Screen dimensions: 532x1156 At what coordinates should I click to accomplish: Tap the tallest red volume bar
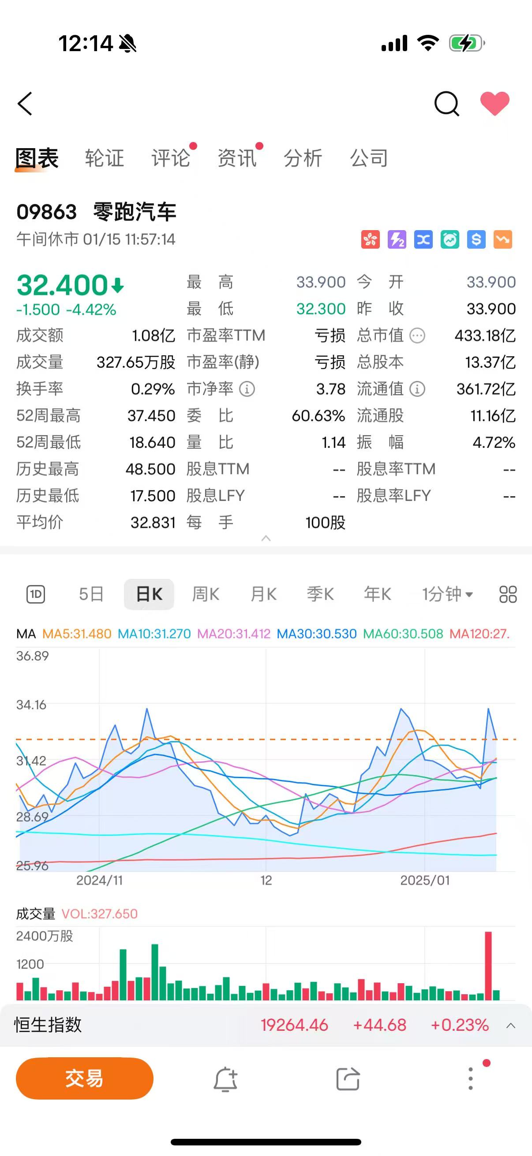coord(488,966)
